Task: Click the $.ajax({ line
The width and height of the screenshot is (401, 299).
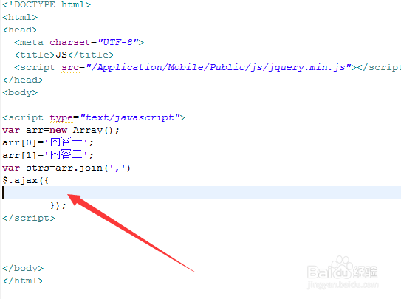Action: (x=25, y=180)
